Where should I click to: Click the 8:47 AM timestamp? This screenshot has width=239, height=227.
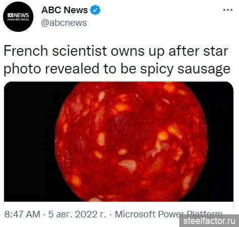click(22, 214)
